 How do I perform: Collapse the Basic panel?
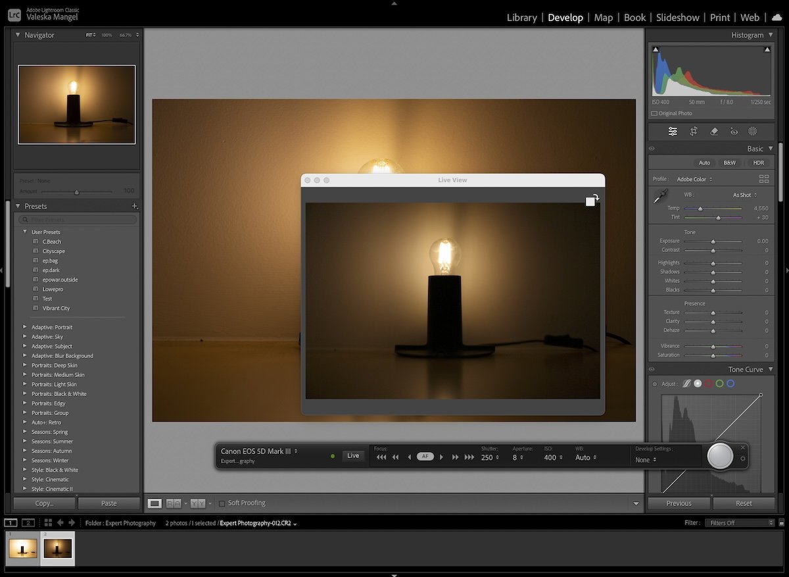(770, 148)
